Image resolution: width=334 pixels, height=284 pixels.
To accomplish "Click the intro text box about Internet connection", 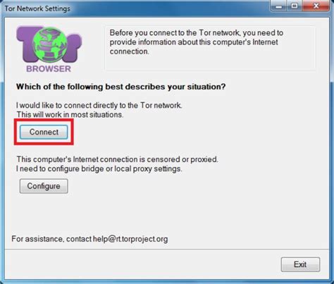I will coord(211,49).
